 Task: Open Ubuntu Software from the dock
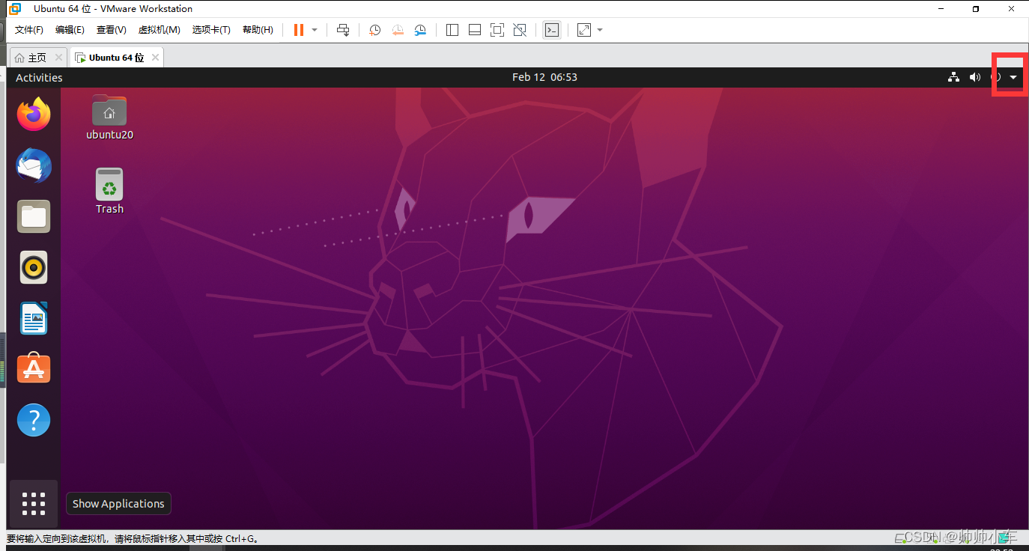[x=34, y=369]
